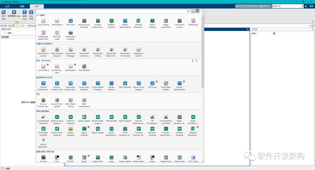This screenshot has width=315, height=170.
Task: Open the Application Compiler app
Action: (71, 35)
